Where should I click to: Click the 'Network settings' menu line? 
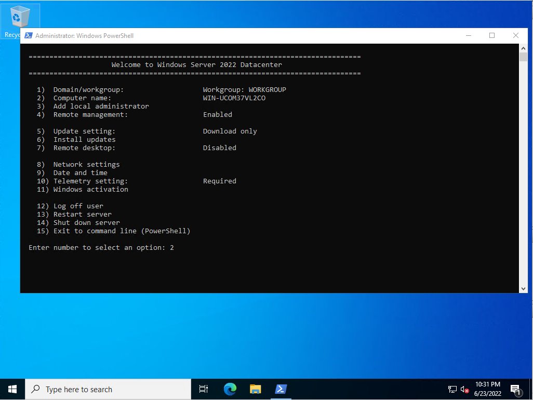pyautogui.click(x=86, y=164)
